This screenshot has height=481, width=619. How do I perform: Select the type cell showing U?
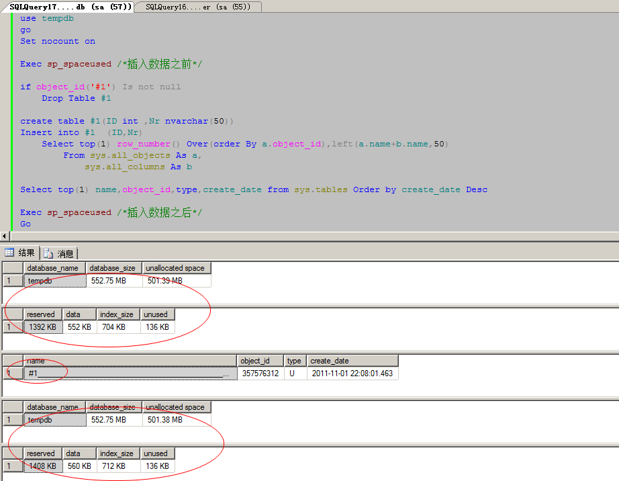[x=295, y=374]
